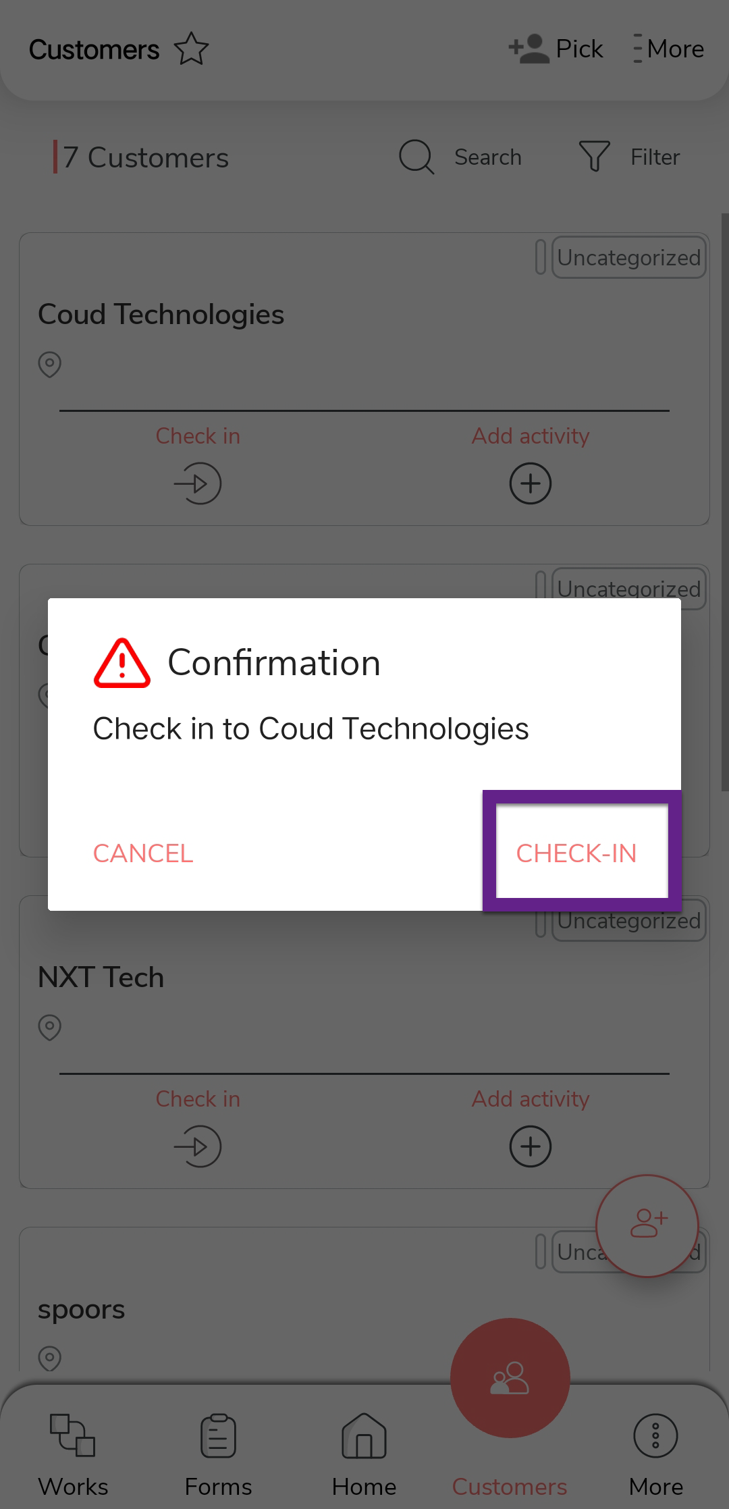Star the Customers page as favorite

[192, 49]
